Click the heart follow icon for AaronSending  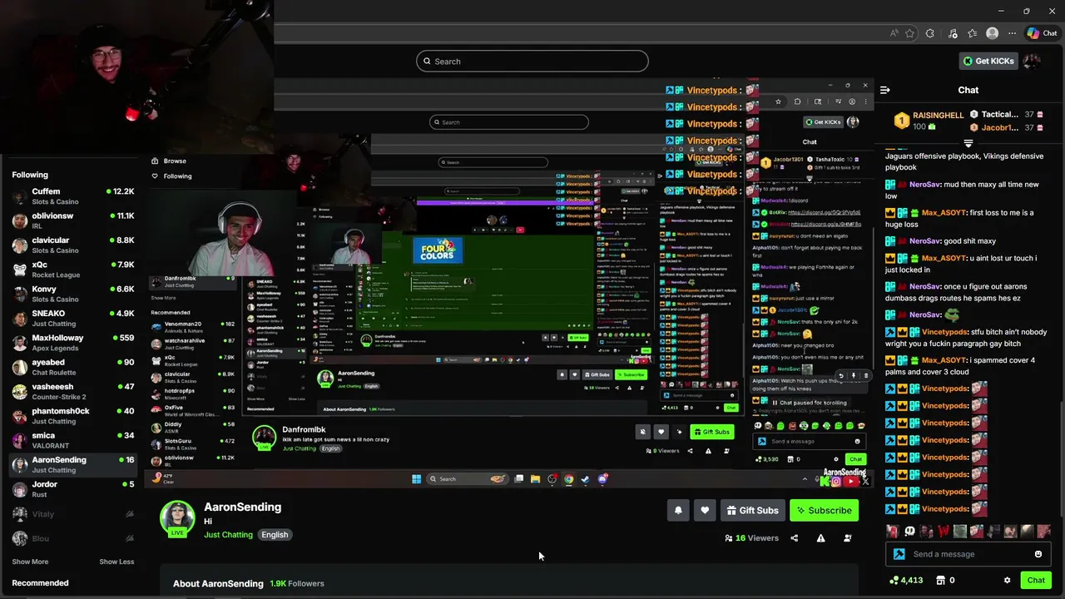click(x=705, y=510)
